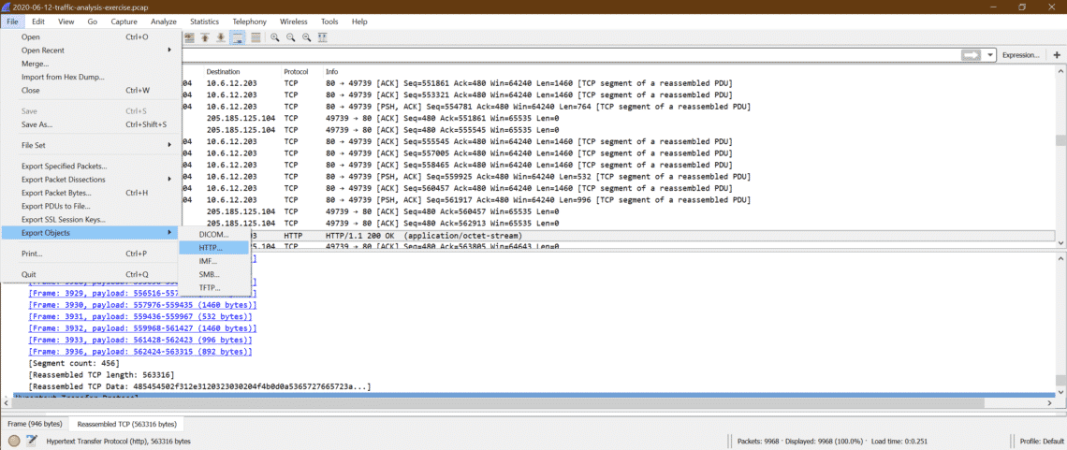
Task: Click the resize columns toolbar icon
Action: coord(323,37)
